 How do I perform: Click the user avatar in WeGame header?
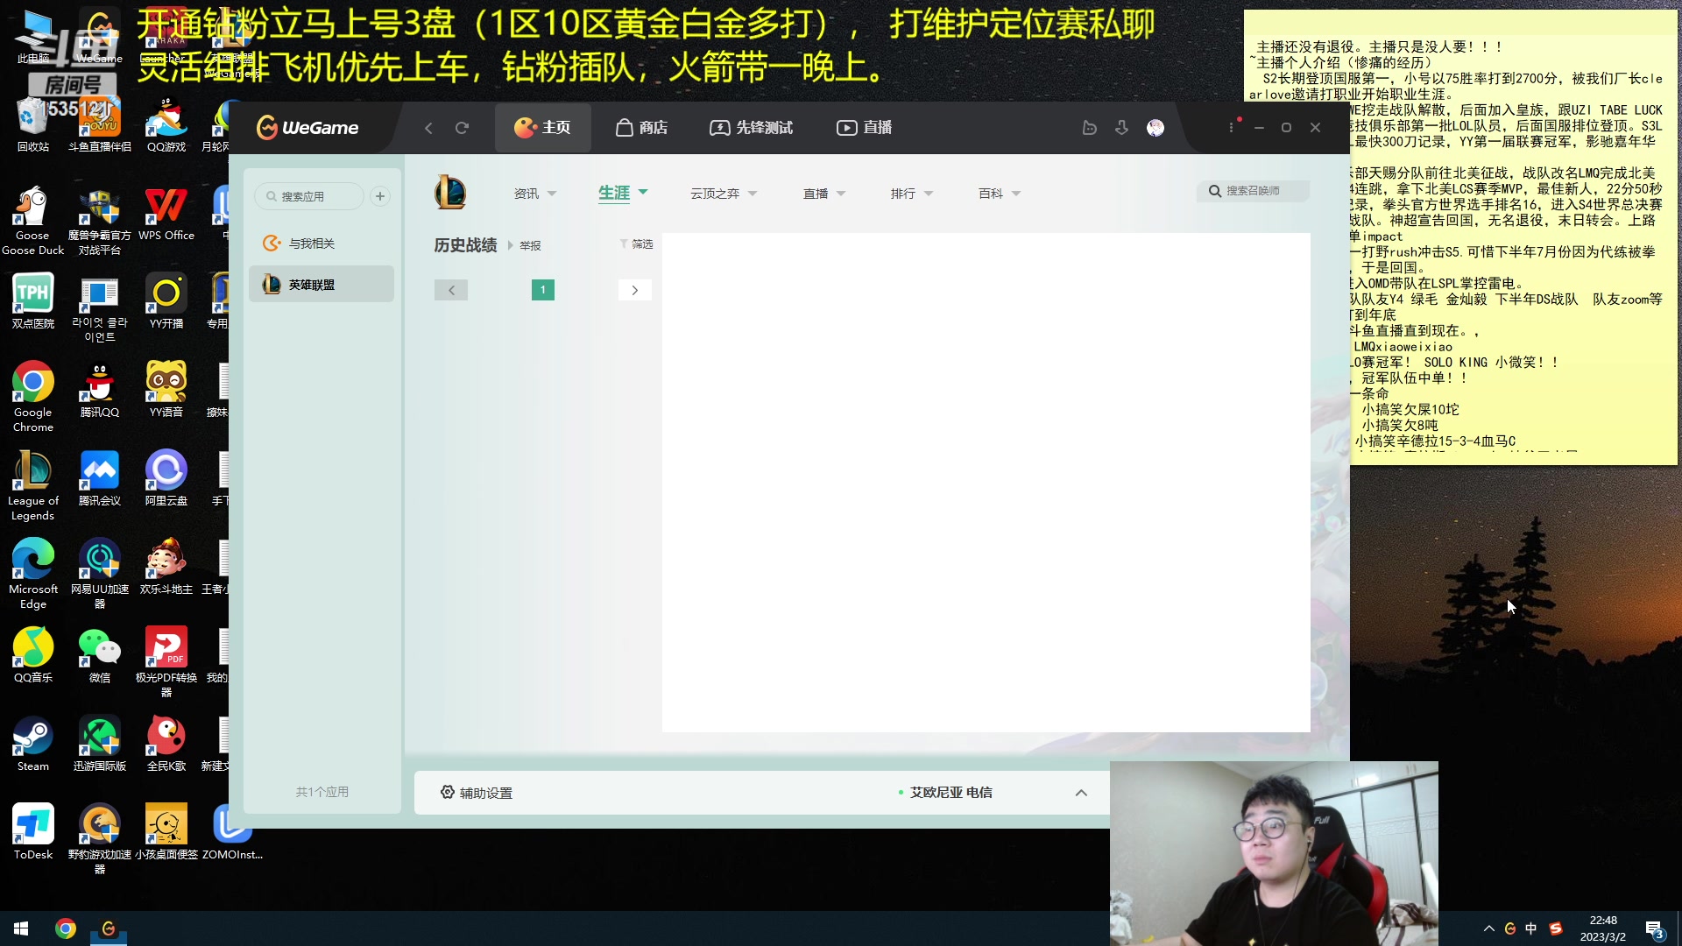pyautogui.click(x=1155, y=128)
